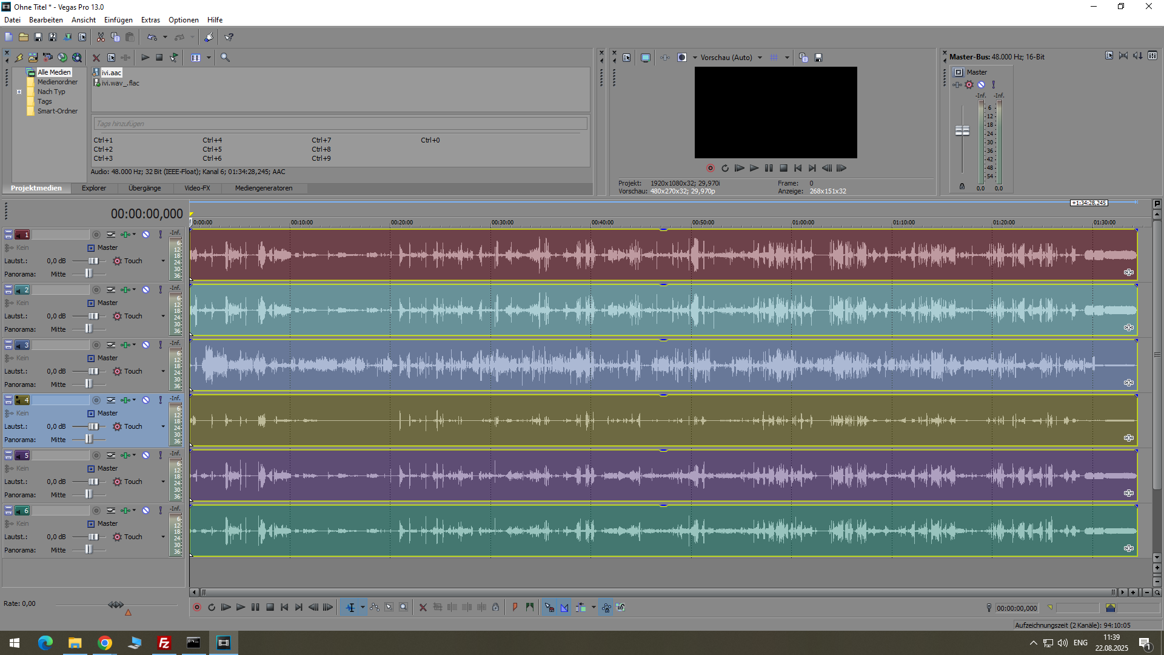Click the Master bus automation gear icon
The width and height of the screenshot is (1164, 655).
pos(969,85)
